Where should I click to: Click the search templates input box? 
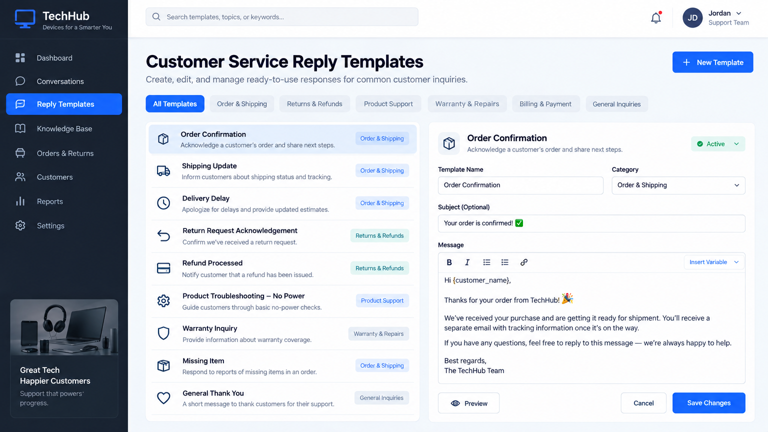282,17
